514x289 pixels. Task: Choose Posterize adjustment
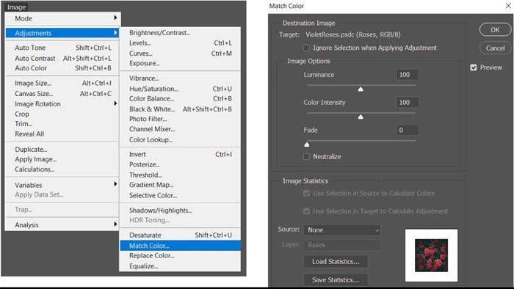181,164
